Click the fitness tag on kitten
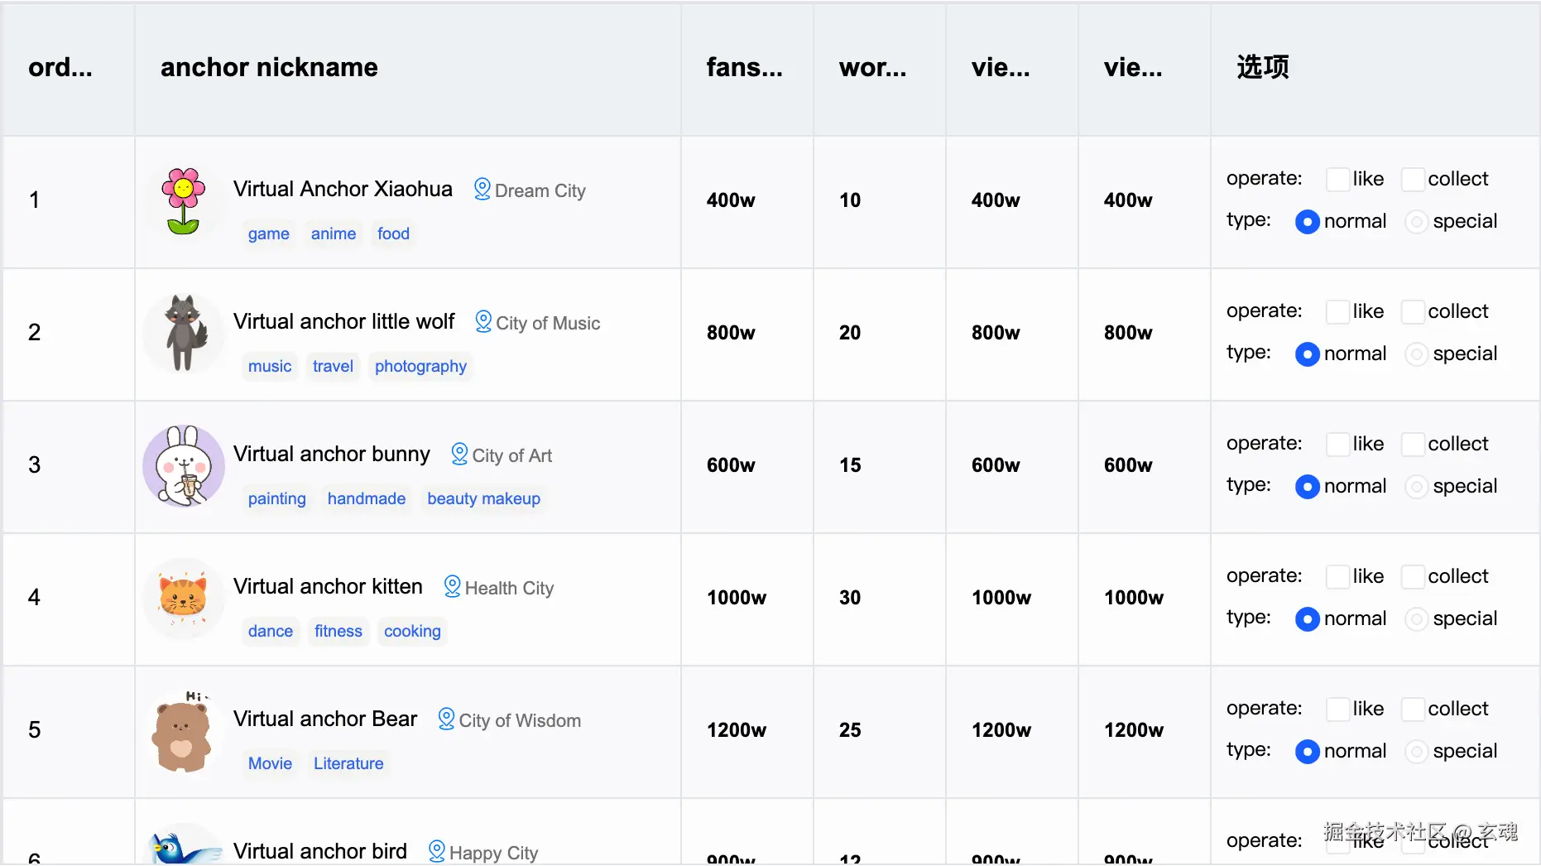 click(x=338, y=631)
